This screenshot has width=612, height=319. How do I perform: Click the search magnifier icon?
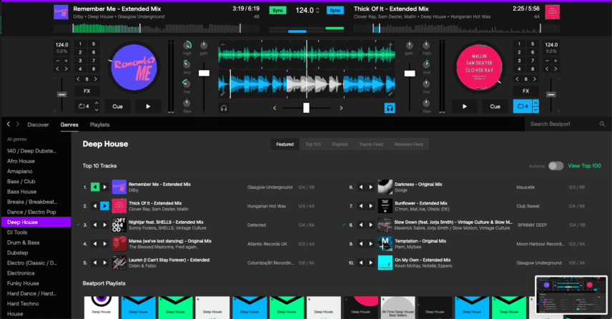tap(602, 124)
